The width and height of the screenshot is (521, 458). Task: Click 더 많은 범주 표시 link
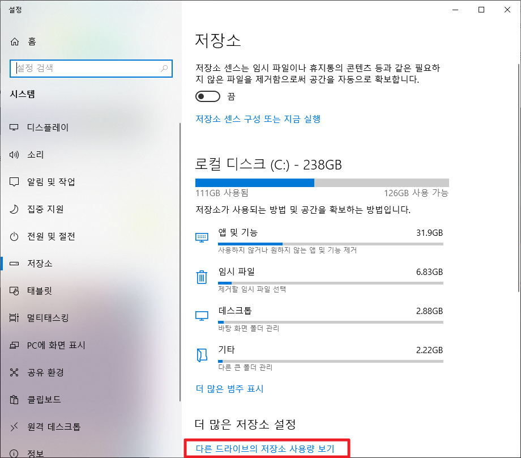[229, 389]
